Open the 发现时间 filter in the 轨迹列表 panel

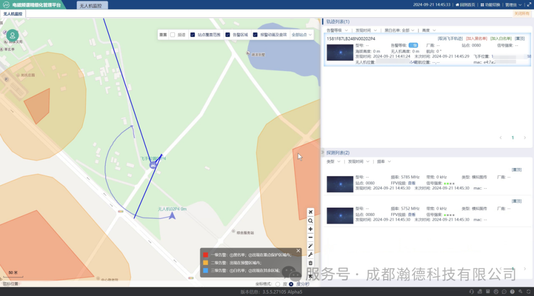pos(366,30)
